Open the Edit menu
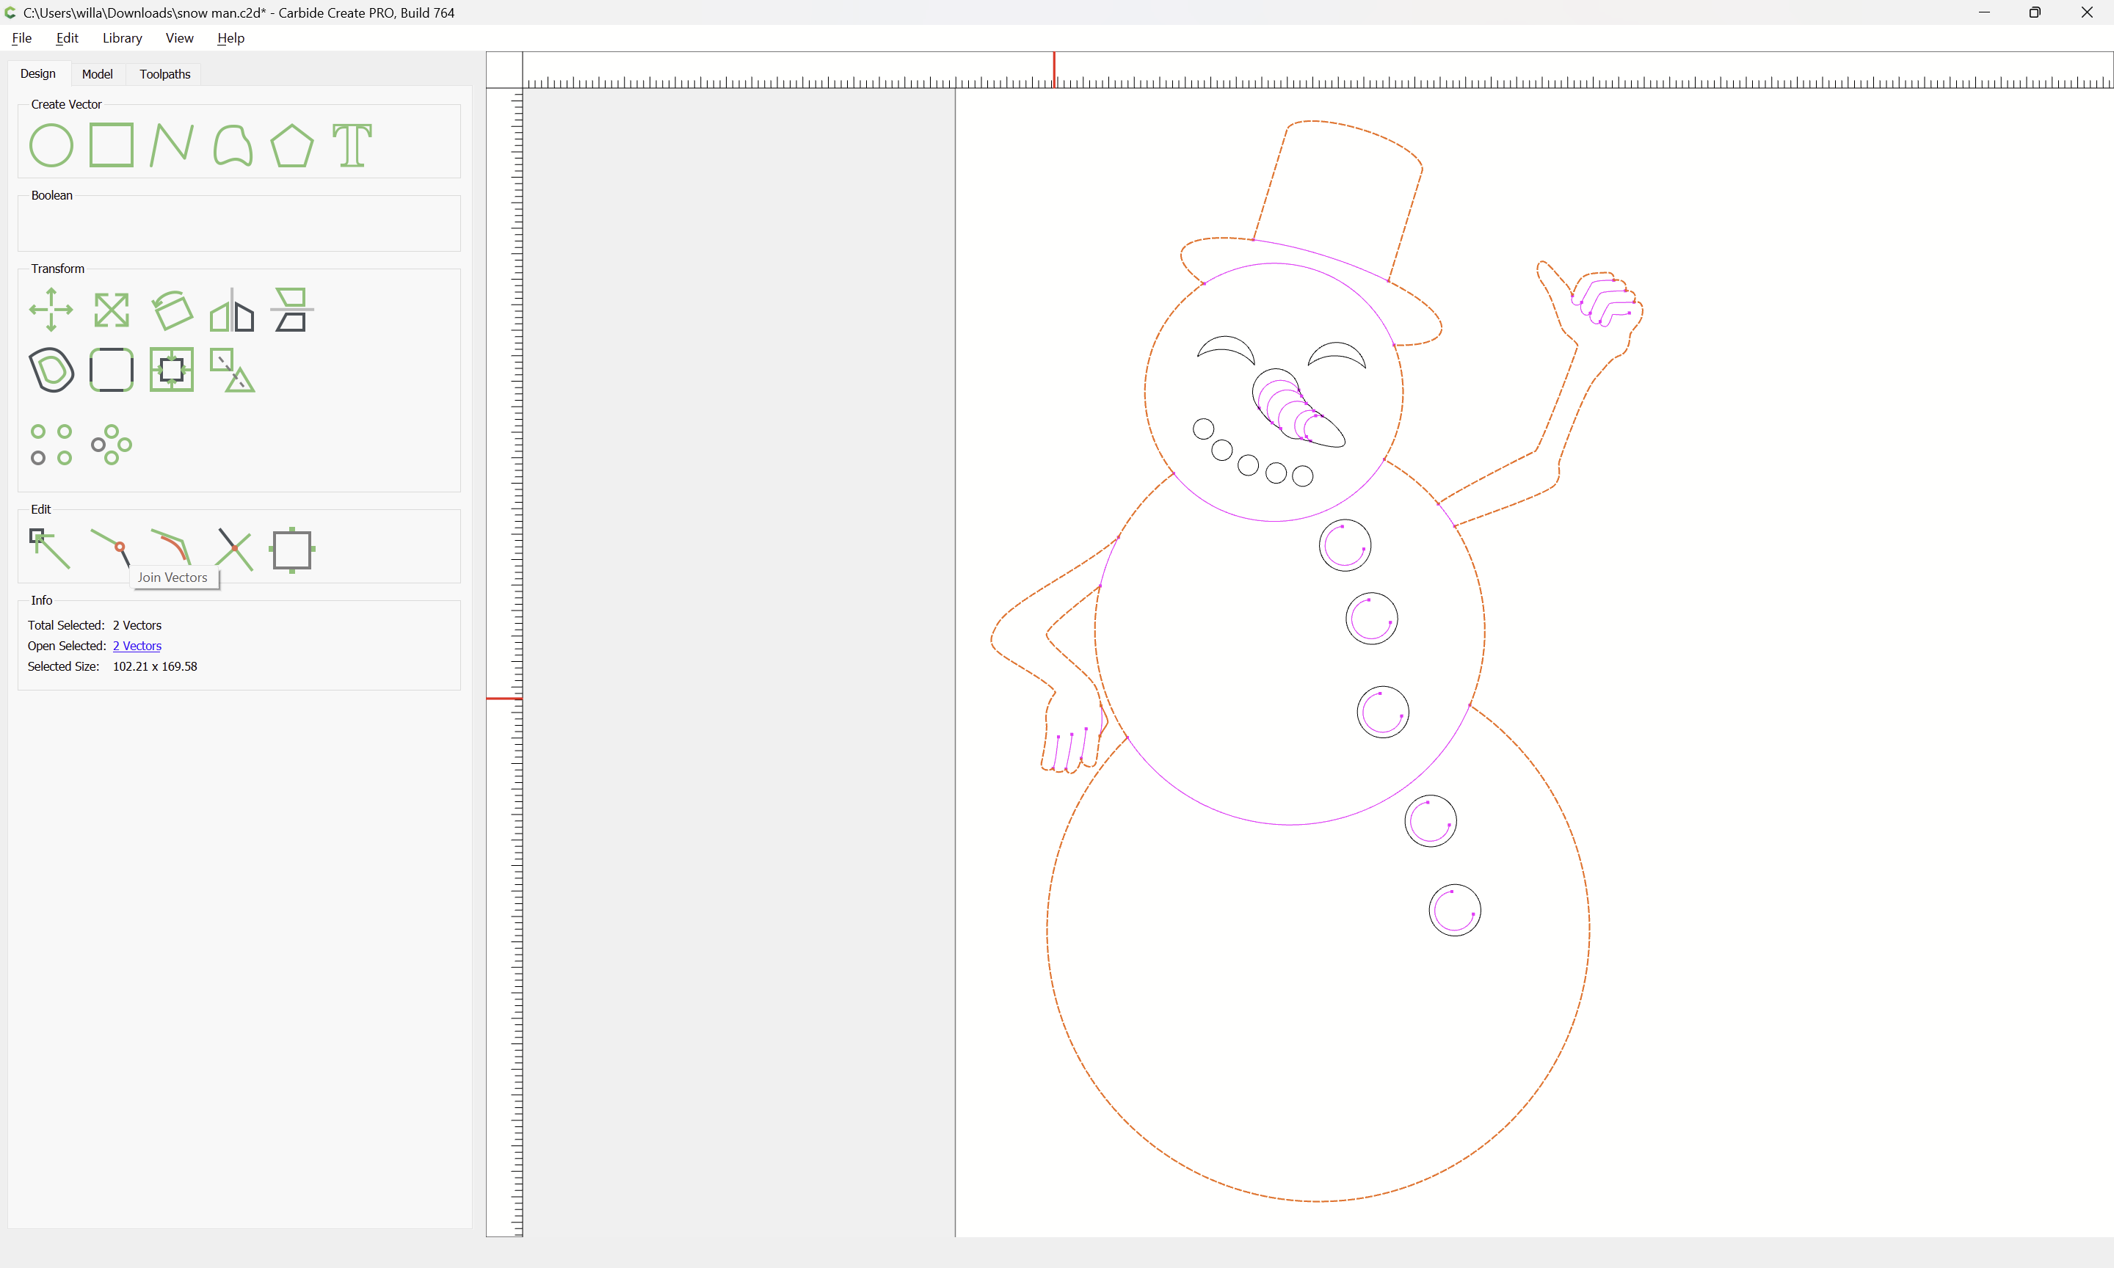Image resolution: width=2114 pixels, height=1268 pixels. (67, 37)
